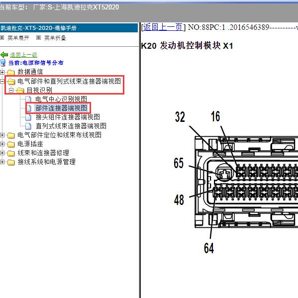Click the 当前车型 vehicle model title text
Viewport: 298px width, 298px height.
[59, 7]
